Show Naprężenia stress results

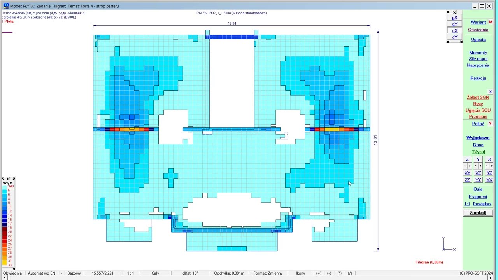[x=478, y=65]
